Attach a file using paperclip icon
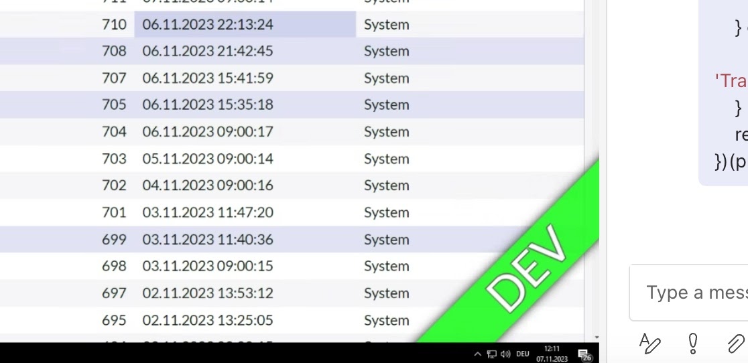This screenshot has width=748, height=363. click(x=736, y=344)
